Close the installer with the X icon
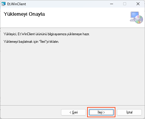 [138, 4]
